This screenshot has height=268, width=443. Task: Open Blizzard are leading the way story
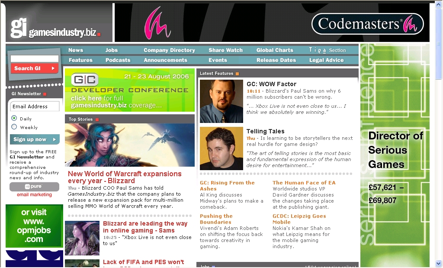coord(145,227)
